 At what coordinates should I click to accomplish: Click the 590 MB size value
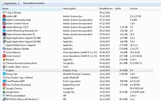pos(124,81)
